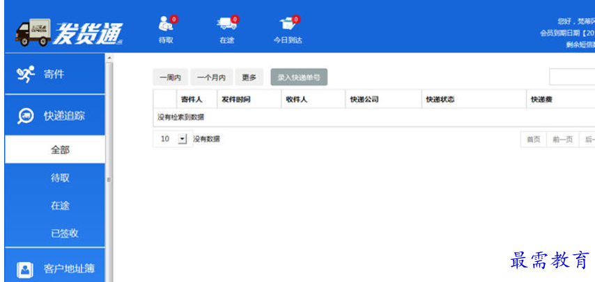Select 在途 in the sidebar list
595x282 pixels.
61,206
